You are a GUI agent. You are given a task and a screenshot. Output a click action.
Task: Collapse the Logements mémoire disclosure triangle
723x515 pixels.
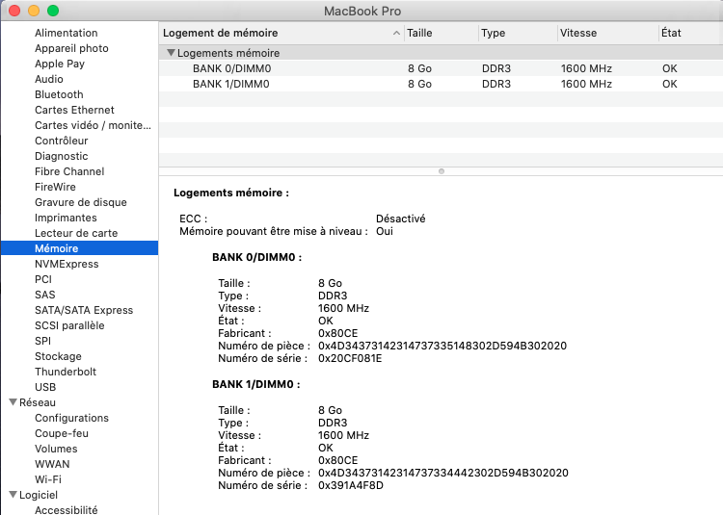point(171,53)
